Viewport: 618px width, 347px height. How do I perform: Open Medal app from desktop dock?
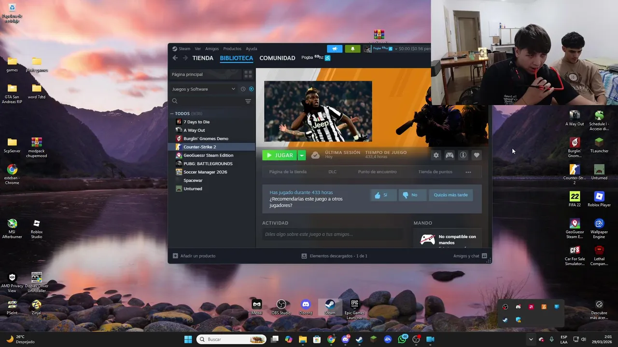point(257,307)
